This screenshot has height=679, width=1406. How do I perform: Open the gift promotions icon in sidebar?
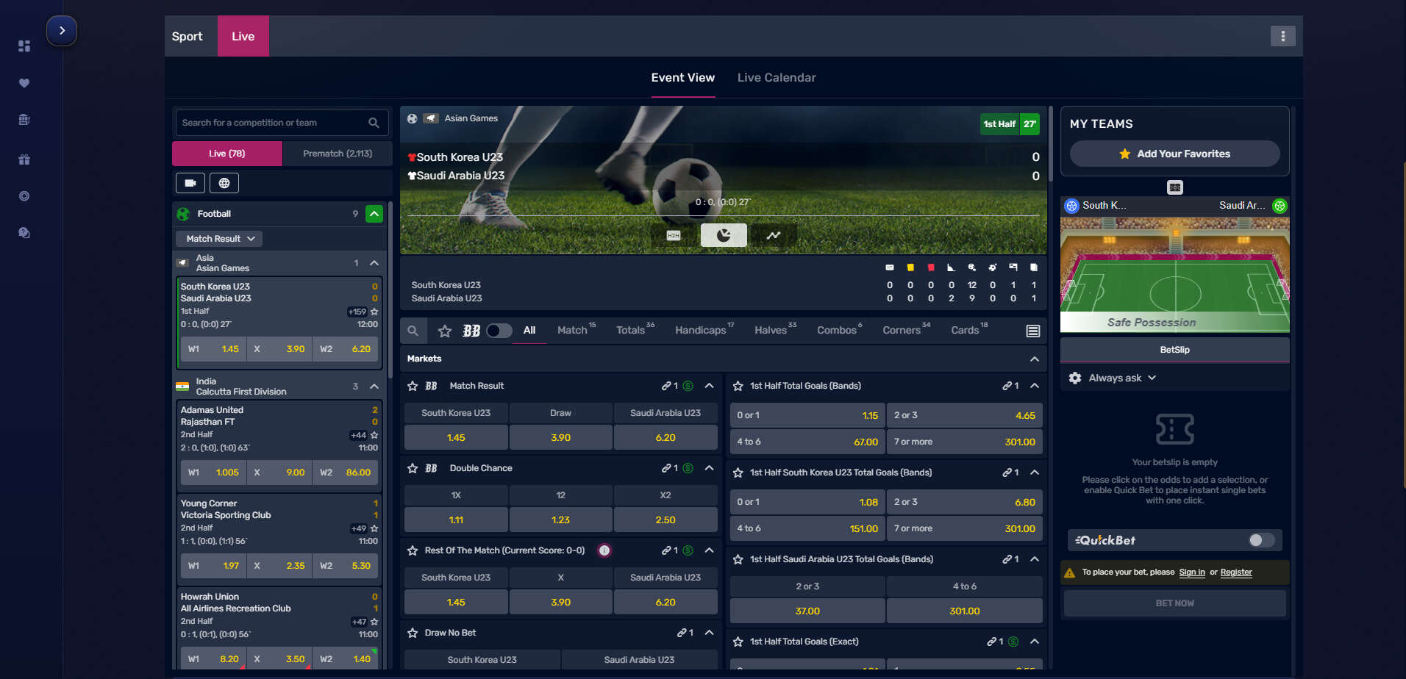[24, 159]
